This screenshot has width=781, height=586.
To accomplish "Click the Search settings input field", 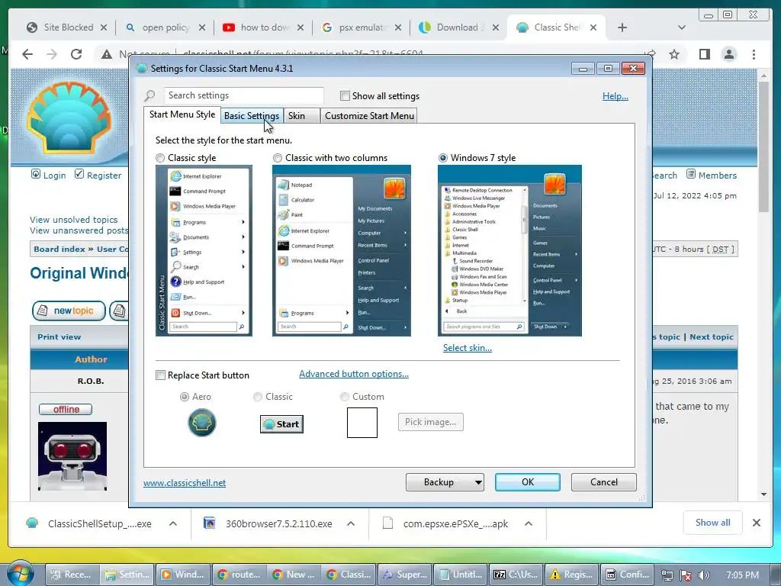I will [x=244, y=95].
